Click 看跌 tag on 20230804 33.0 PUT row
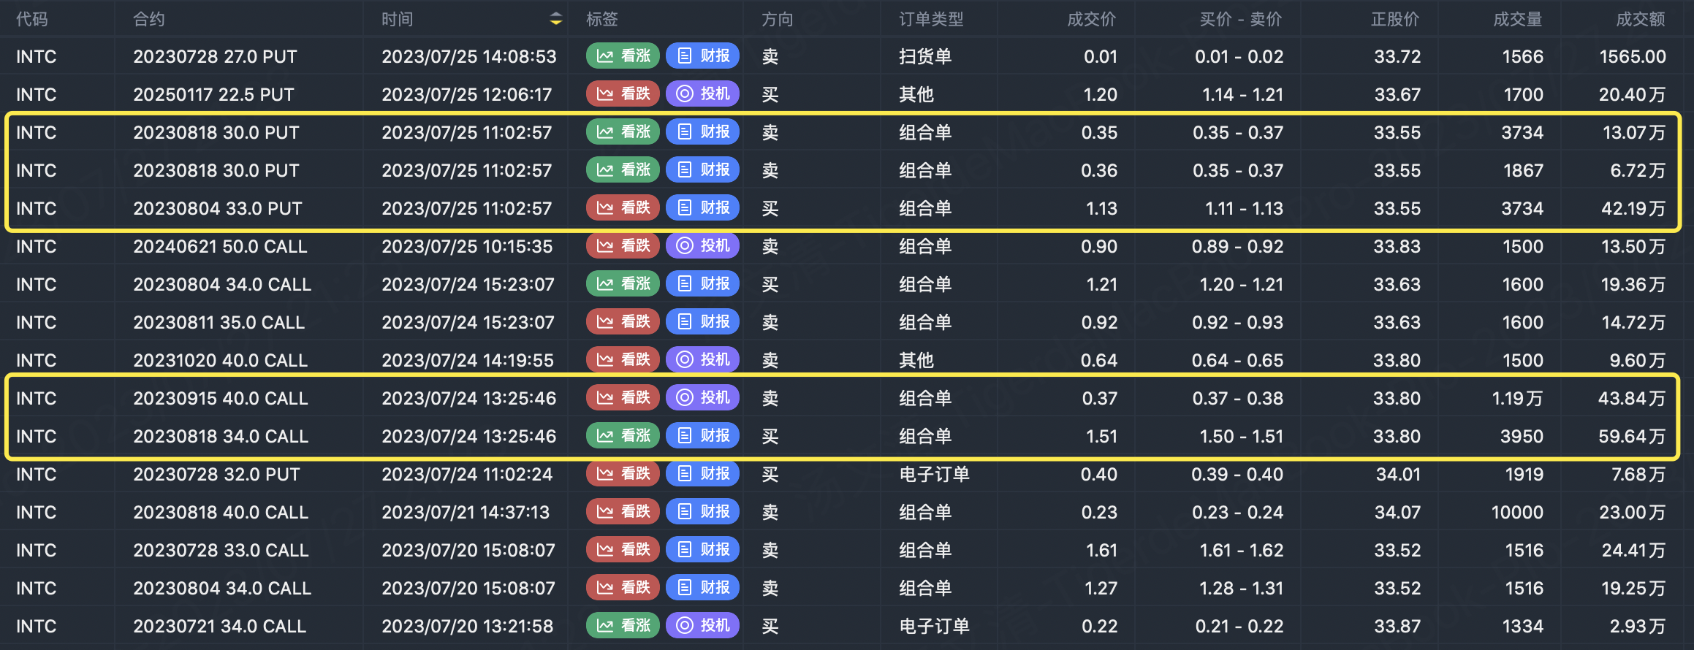 coord(623,207)
